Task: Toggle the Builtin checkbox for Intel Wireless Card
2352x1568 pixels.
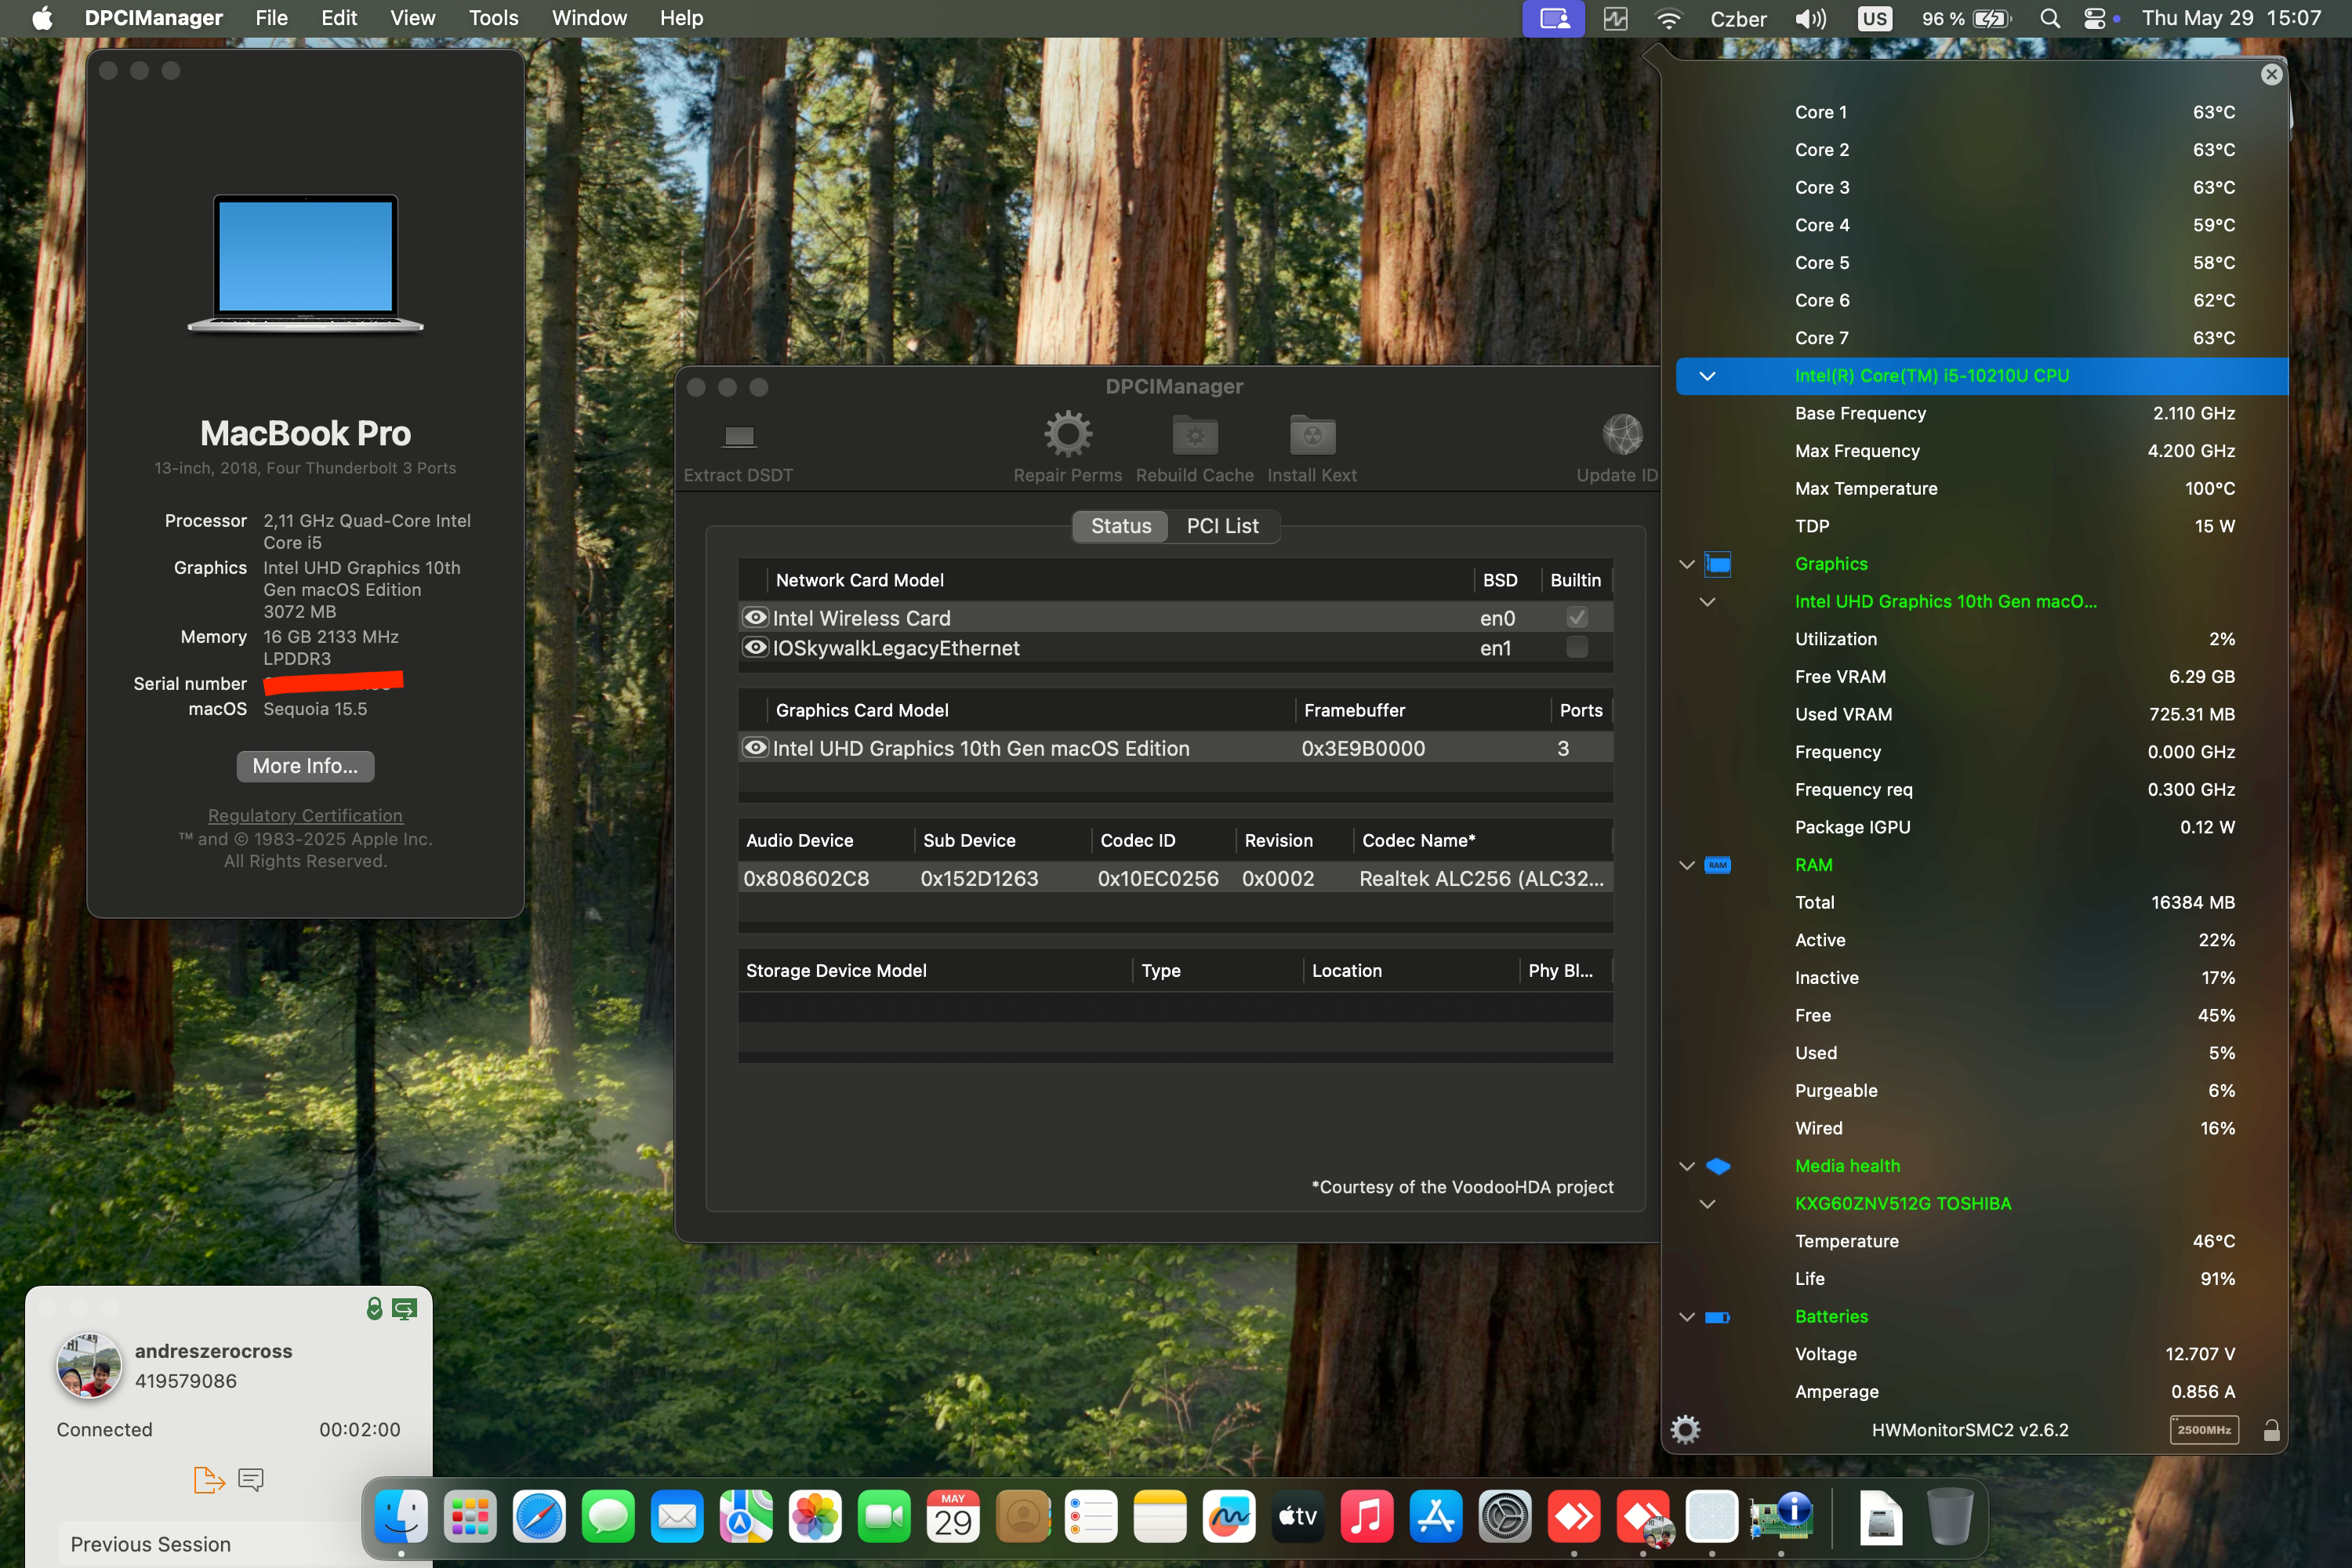Action: [x=1577, y=617]
